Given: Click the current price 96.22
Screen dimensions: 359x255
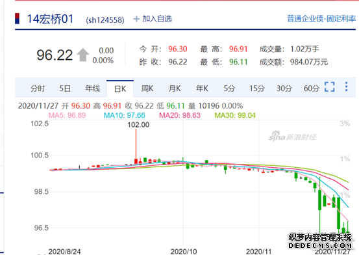Looking at the screenshot, I should pos(55,55).
